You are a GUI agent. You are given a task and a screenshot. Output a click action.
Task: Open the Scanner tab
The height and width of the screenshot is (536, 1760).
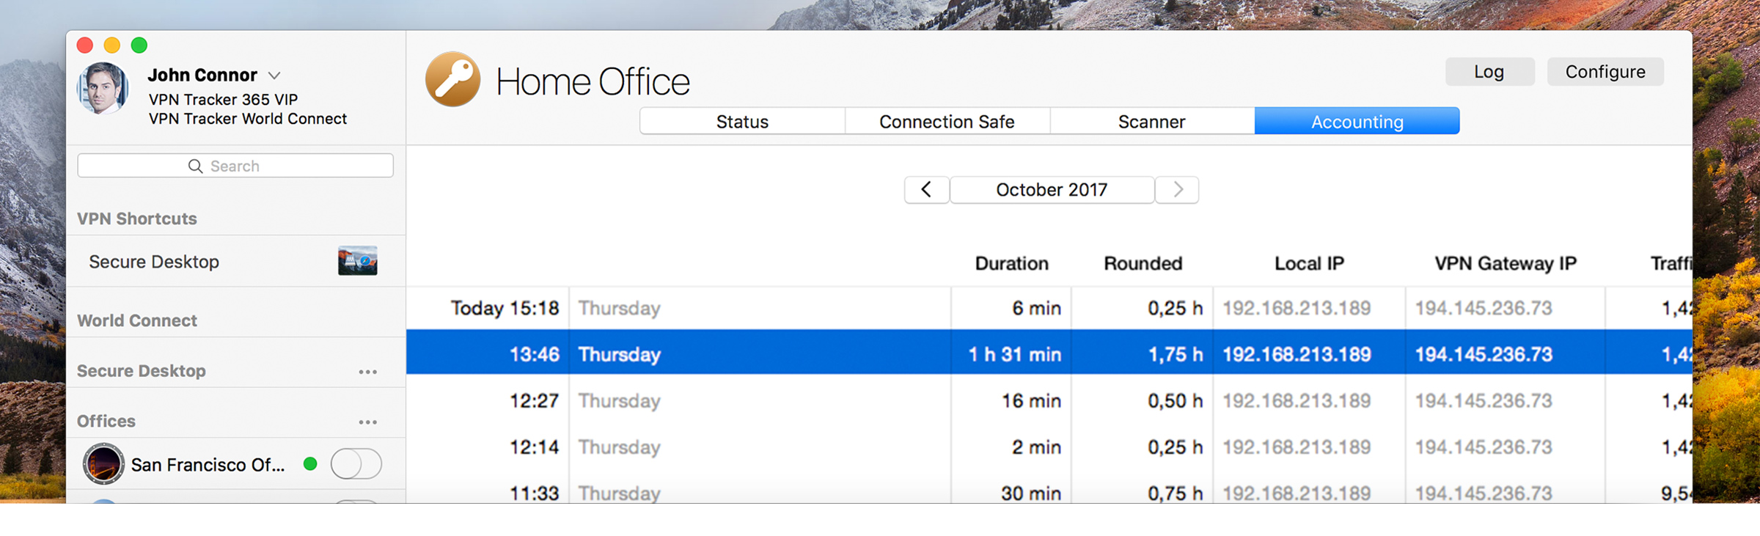click(x=1151, y=122)
